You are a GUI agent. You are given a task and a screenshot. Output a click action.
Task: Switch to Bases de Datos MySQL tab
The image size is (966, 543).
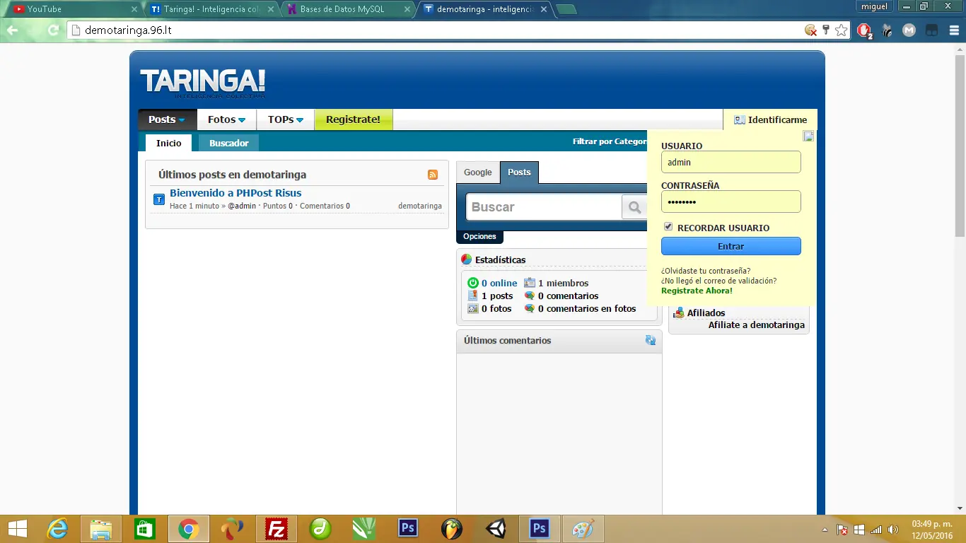pos(349,9)
